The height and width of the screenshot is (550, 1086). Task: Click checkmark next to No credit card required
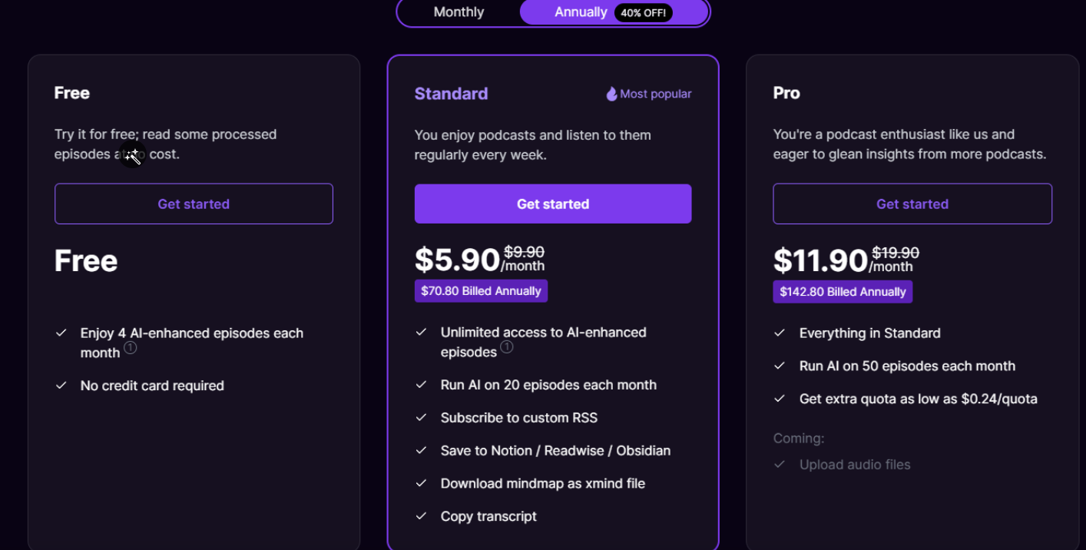pyautogui.click(x=61, y=386)
